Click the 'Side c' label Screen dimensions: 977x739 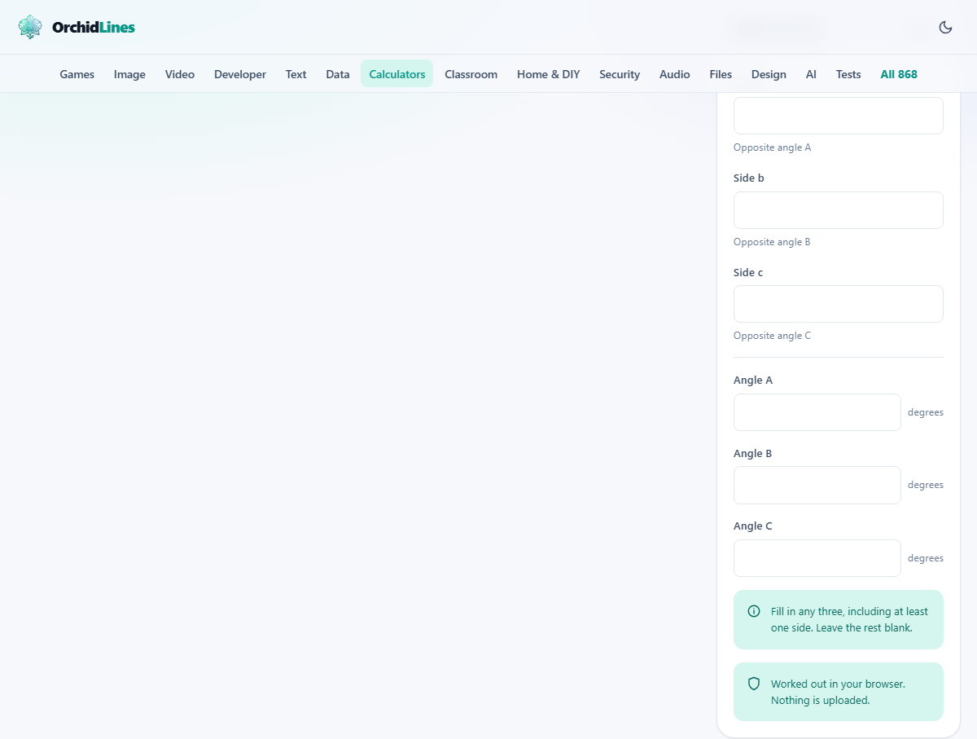(x=748, y=272)
